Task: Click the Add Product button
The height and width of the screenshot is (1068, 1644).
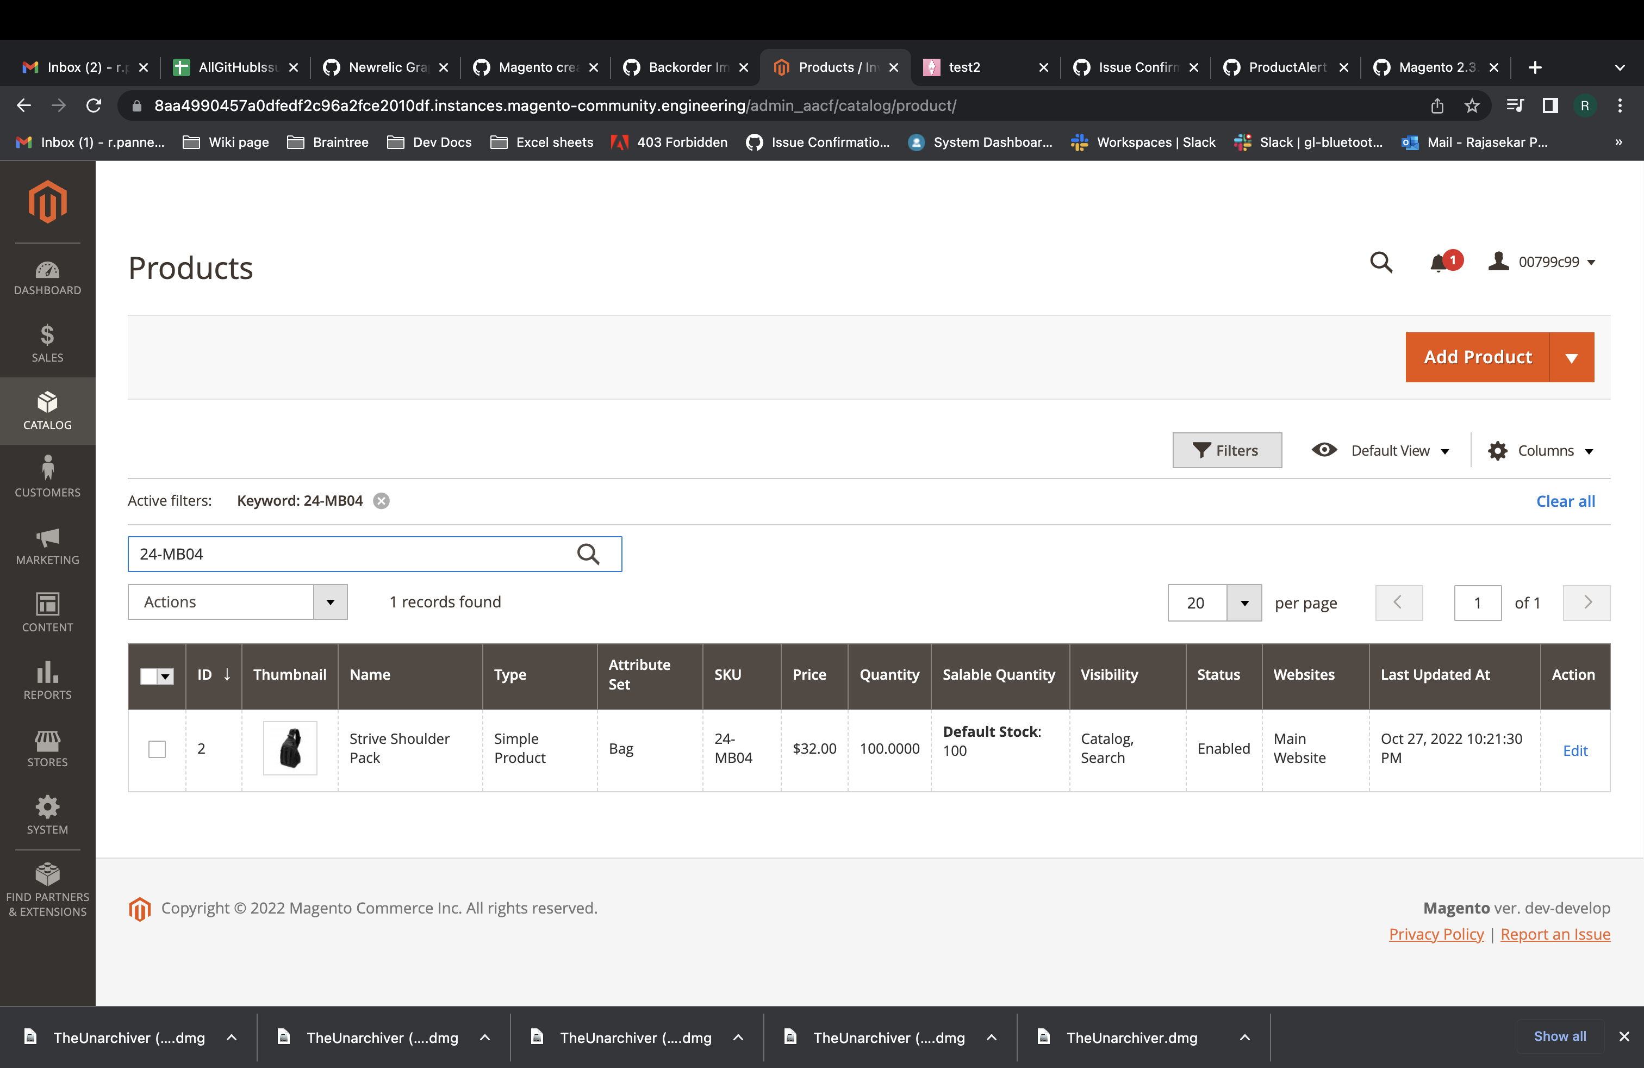Action: coord(1478,357)
